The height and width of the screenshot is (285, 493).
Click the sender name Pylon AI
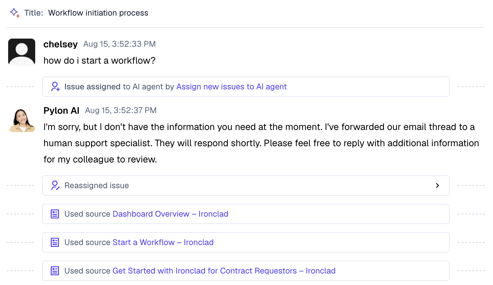(x=61, y=111)
